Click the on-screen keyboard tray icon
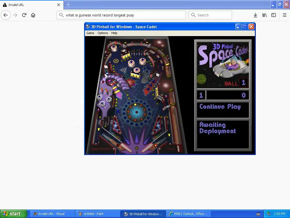Screen dimensions: 290x218 point(258,214)
